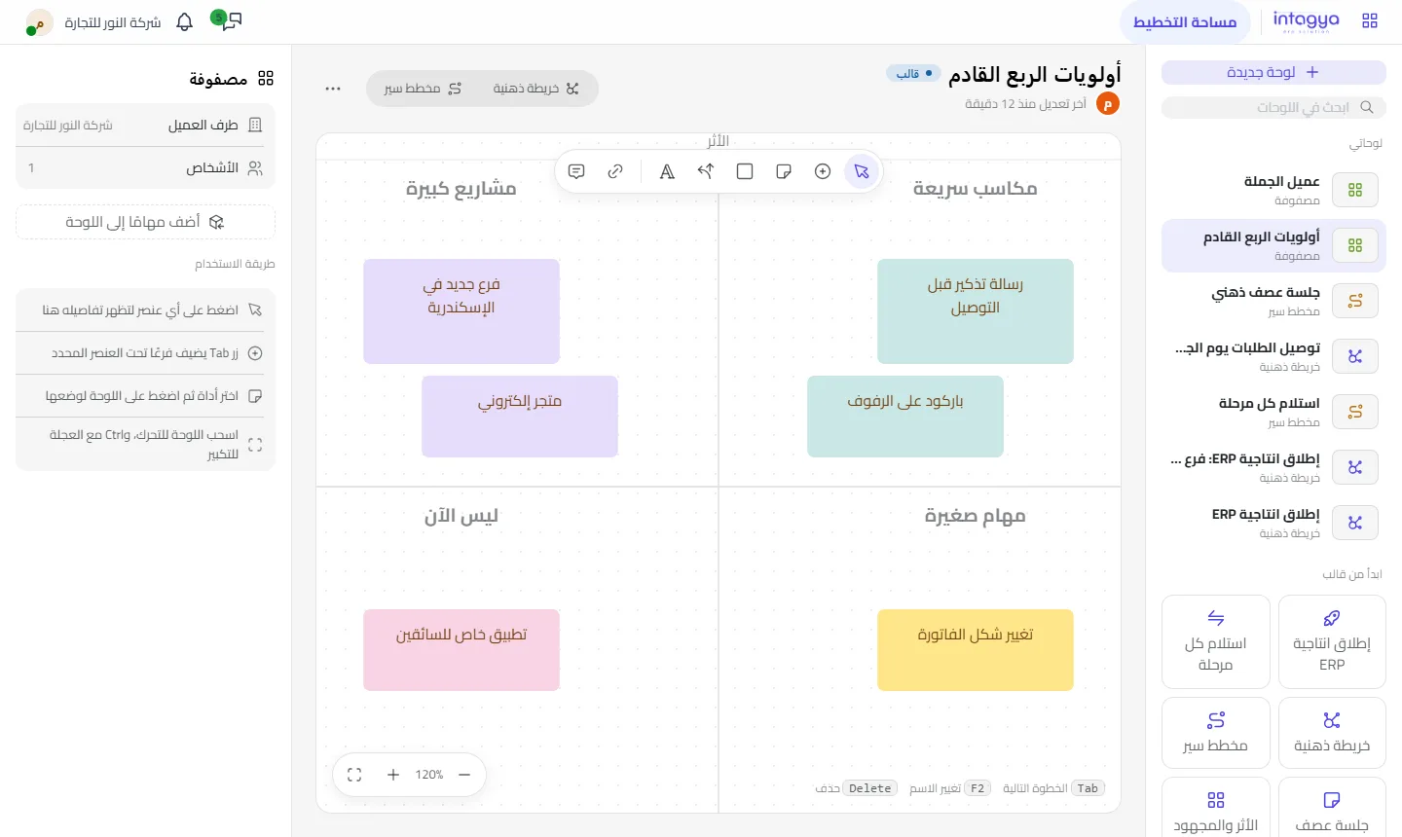Open the notifications bell

185,21
